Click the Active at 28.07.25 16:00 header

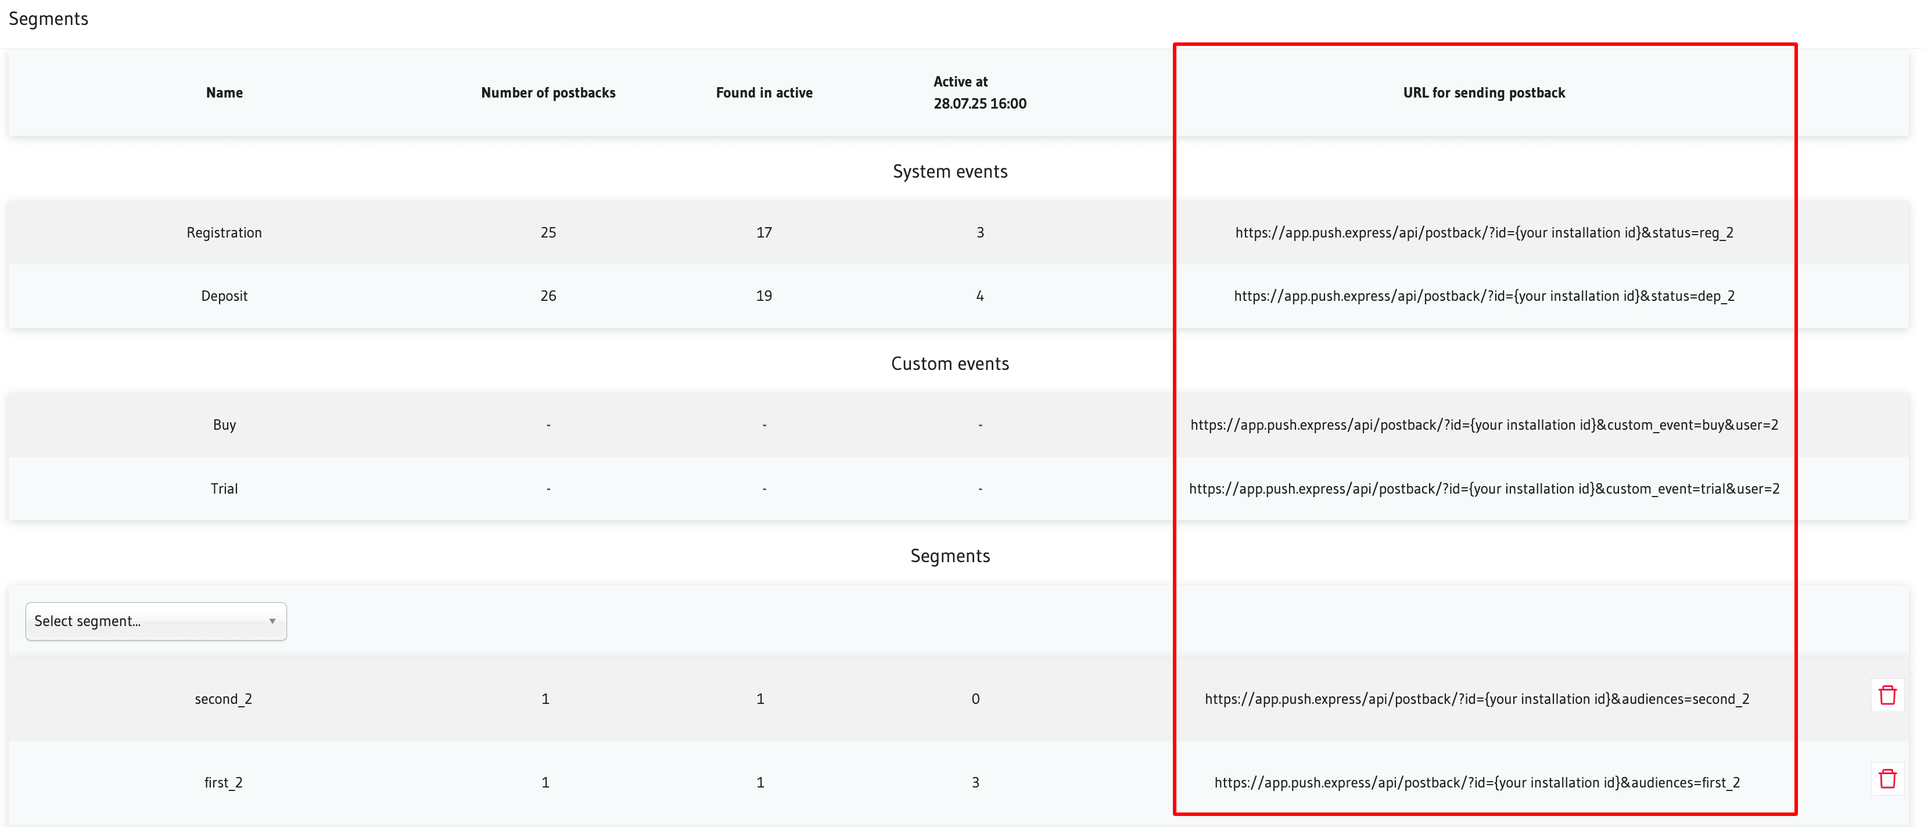pyautogui.click(x=980, y=92)
